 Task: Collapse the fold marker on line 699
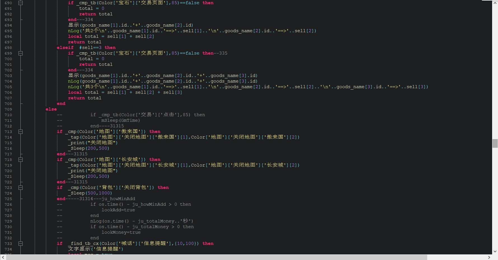pos(20,53)
